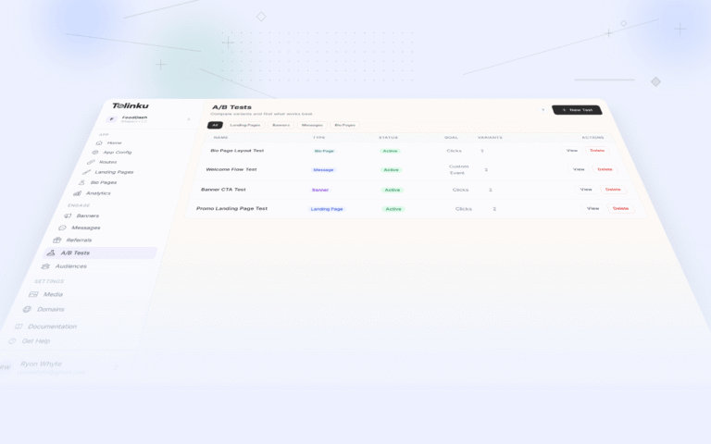This screenshot has width=711, height=444.
Task: Select the Banners filter tab
Action: (281, 125)
